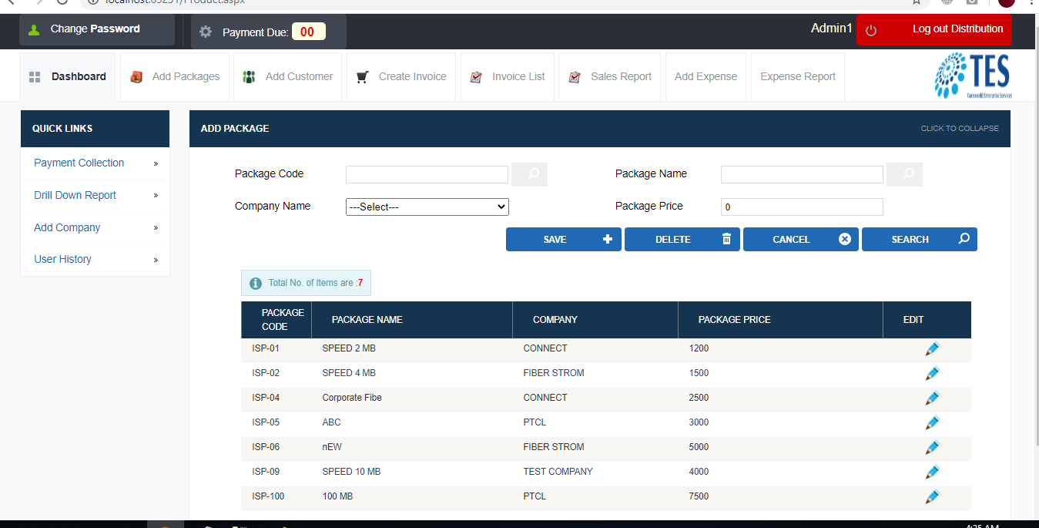
Task: Expand the Add Company arrow
Action: point(156,228)
